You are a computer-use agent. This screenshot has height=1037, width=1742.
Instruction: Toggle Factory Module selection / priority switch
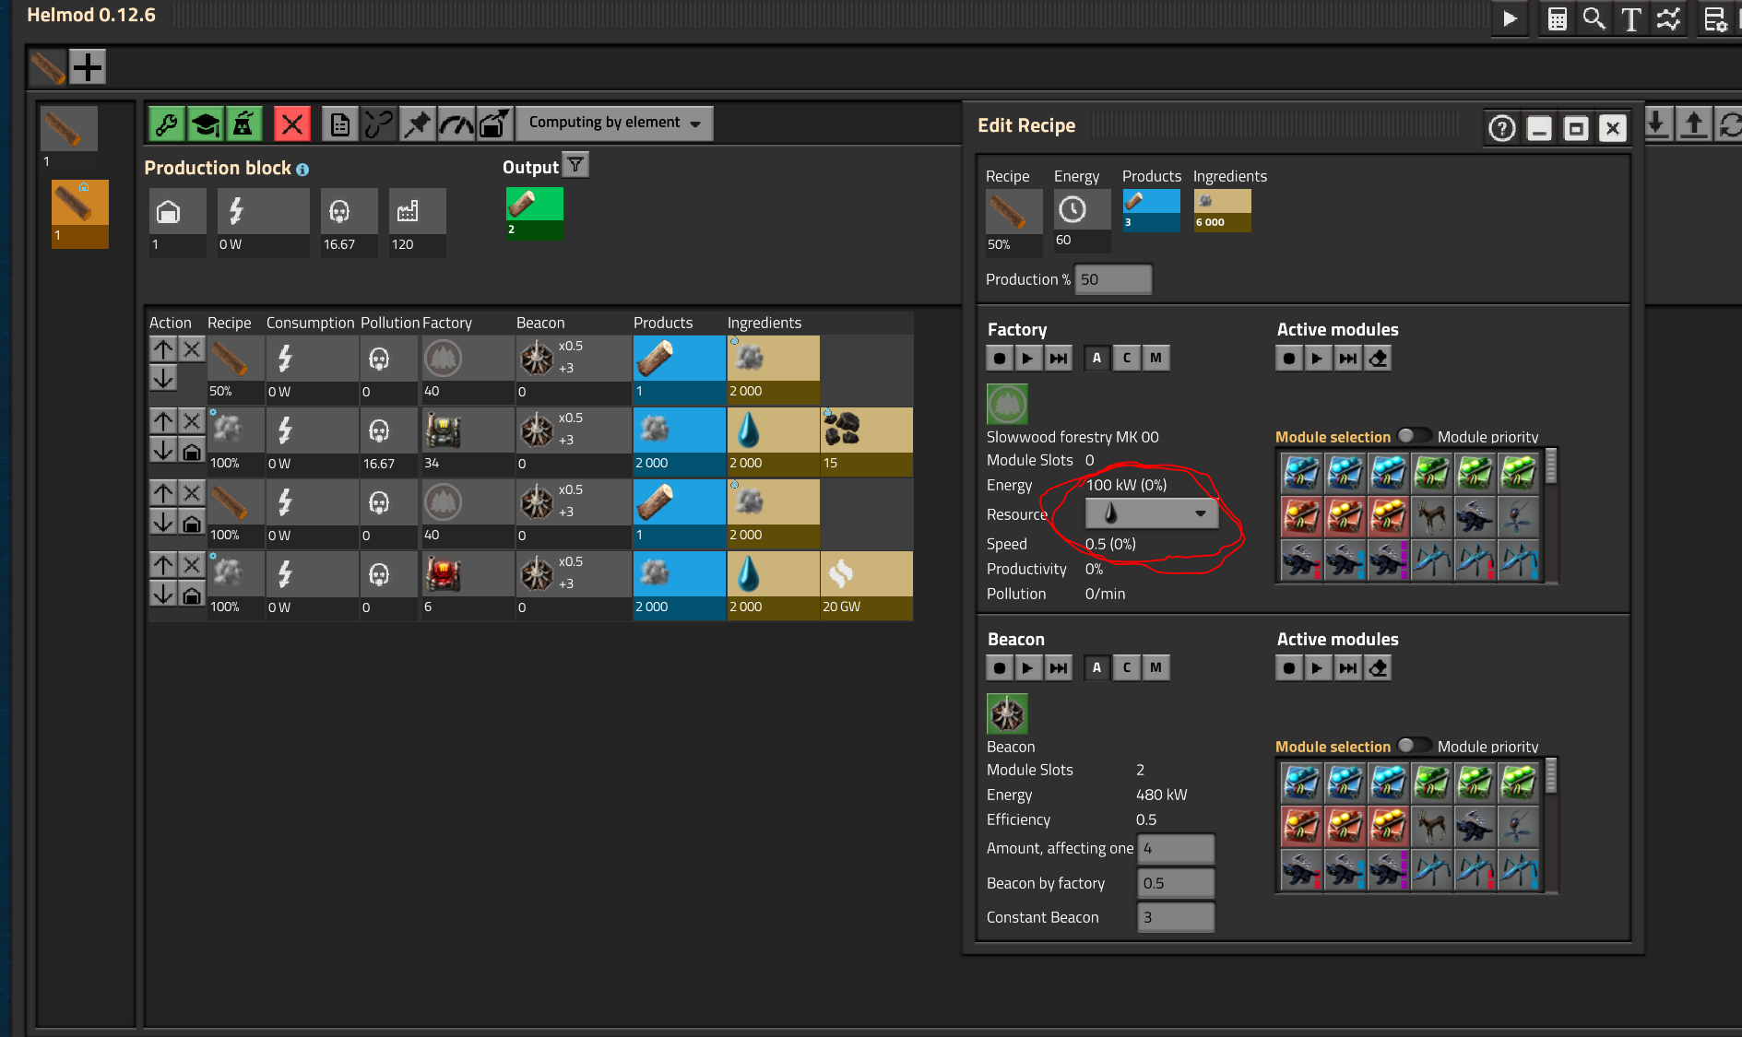point(1414,436)
